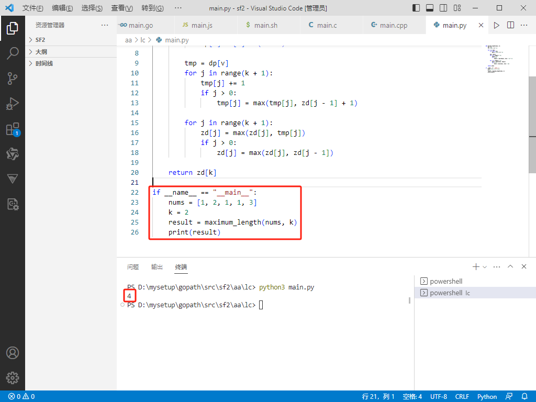536x402 pixels.
Task: Open the Run and Debug view
Action: (x=13, y=104)
